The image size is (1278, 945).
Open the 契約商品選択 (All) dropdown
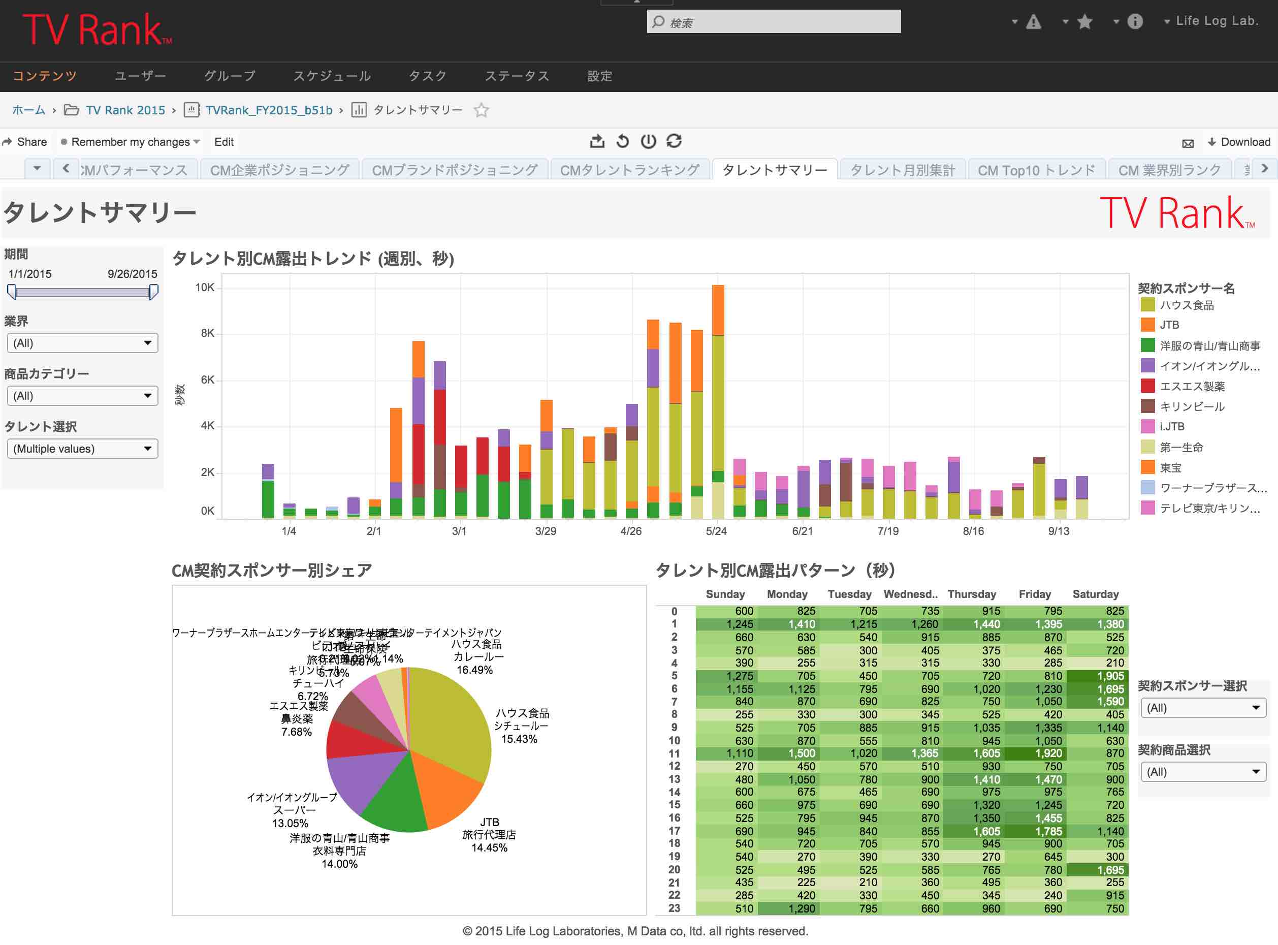pos(1203,772)
